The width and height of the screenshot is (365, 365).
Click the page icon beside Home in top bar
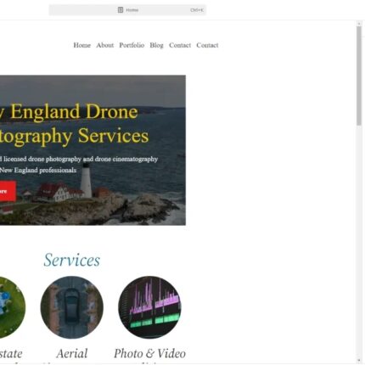[121, 10]
